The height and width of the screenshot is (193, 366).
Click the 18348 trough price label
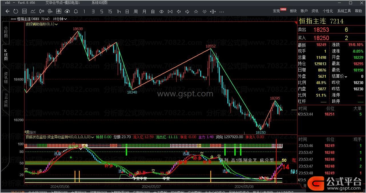[x=132, y=92]
